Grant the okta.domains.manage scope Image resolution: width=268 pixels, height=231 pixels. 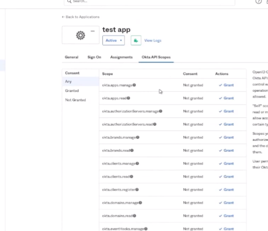coord(226,203)
